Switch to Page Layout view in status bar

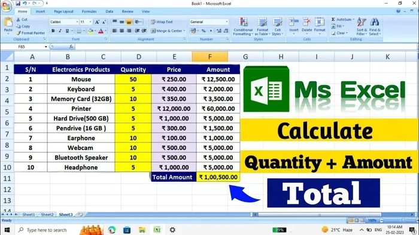[x=357, y=220]
